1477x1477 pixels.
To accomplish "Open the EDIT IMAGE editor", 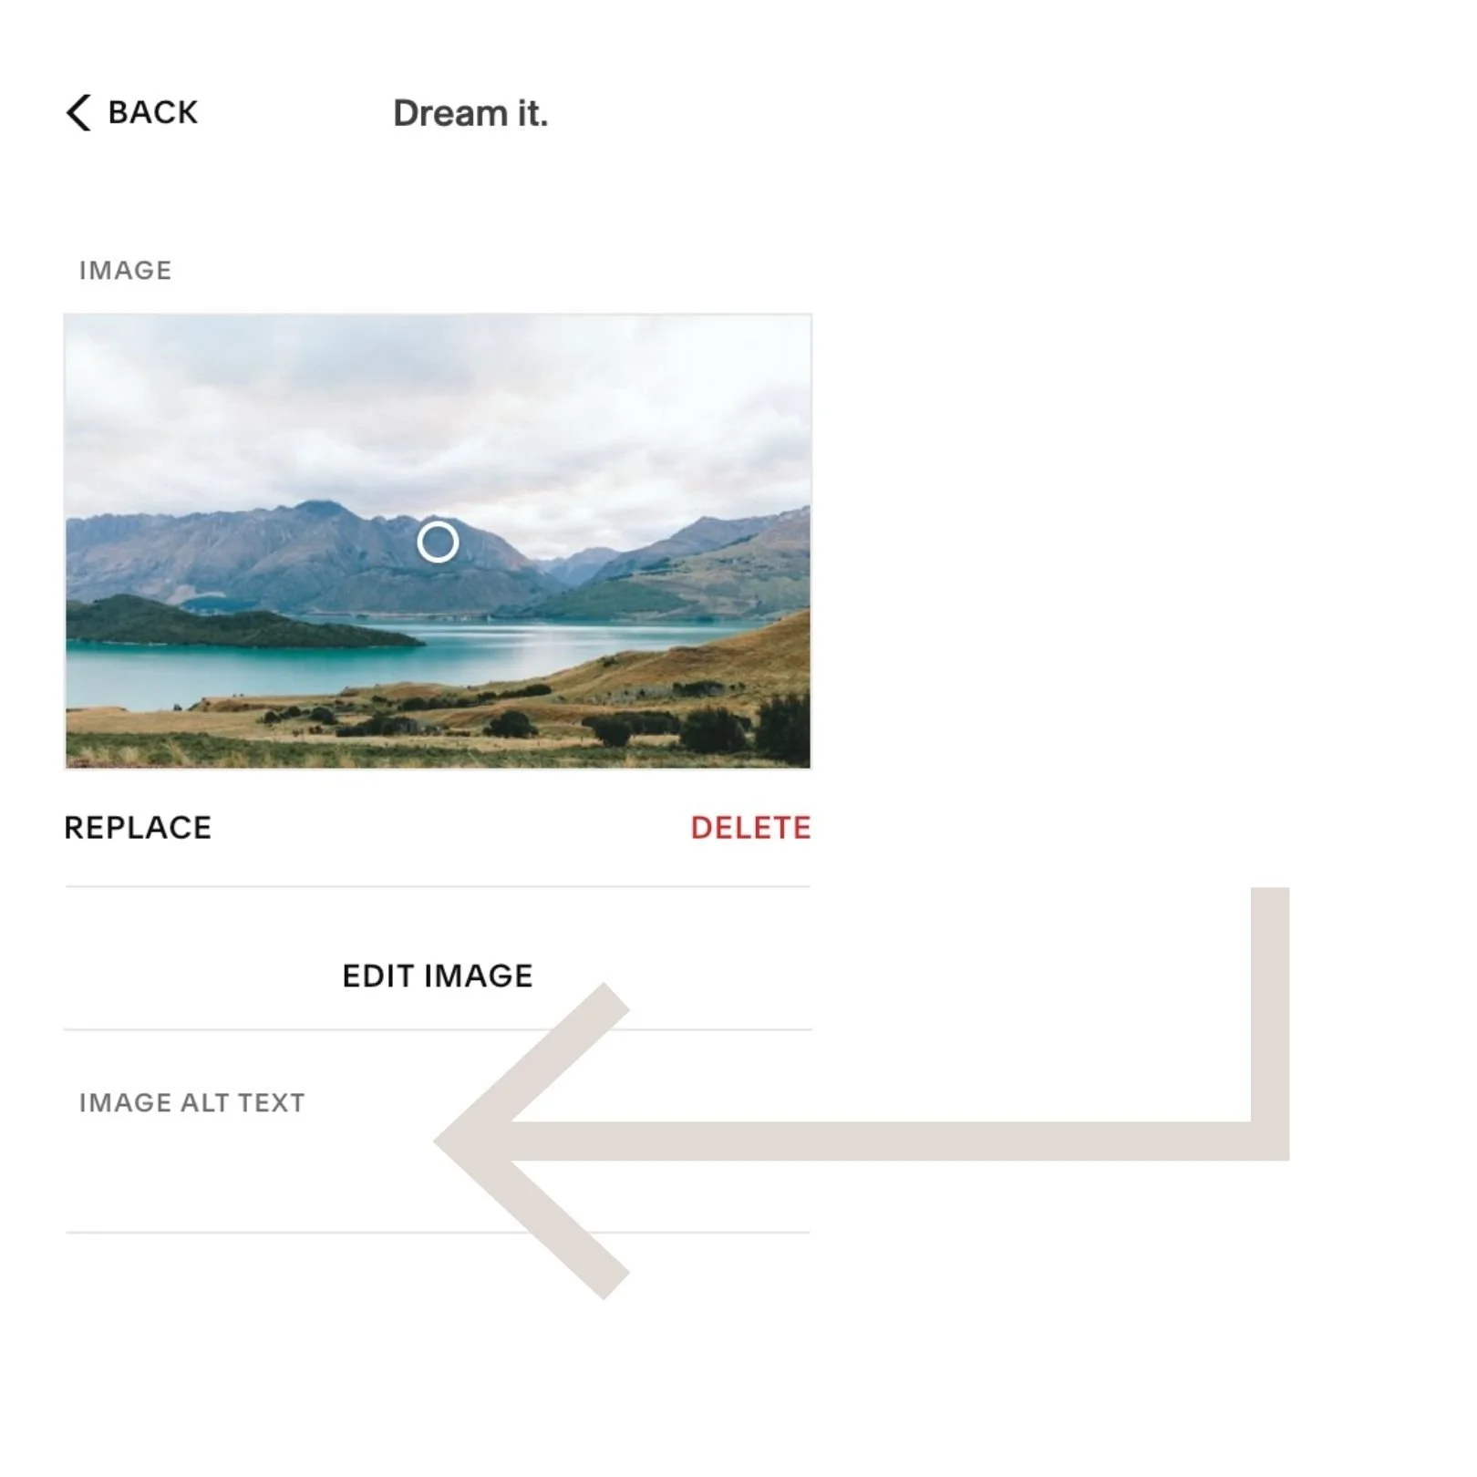I will (x=438, y=976).
